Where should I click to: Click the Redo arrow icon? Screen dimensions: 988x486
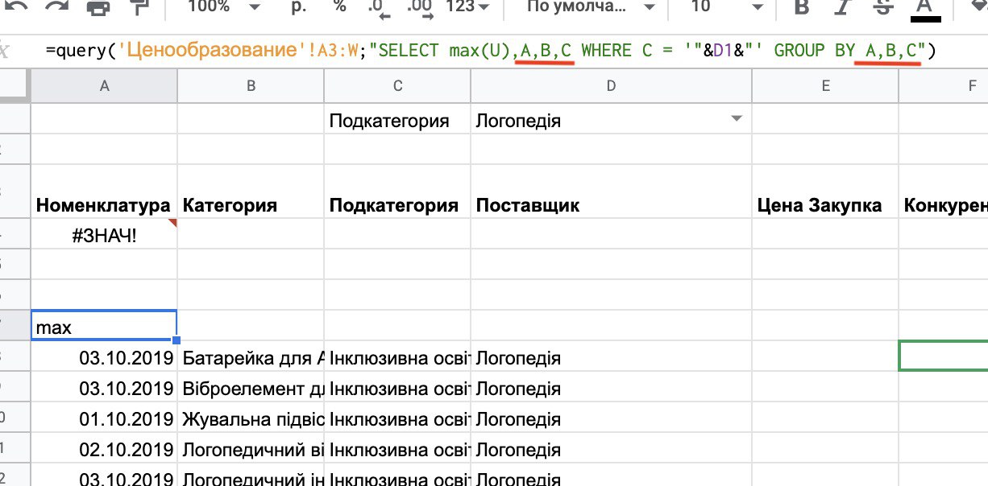(56, 6)
